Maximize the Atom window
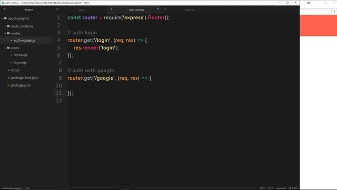 pyautogui.click(x=288, y=3)
